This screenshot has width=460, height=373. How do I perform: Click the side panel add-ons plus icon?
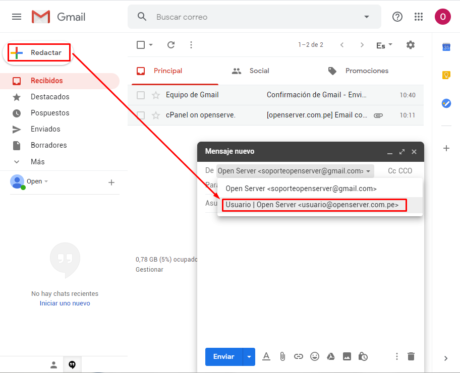[446, 148]
